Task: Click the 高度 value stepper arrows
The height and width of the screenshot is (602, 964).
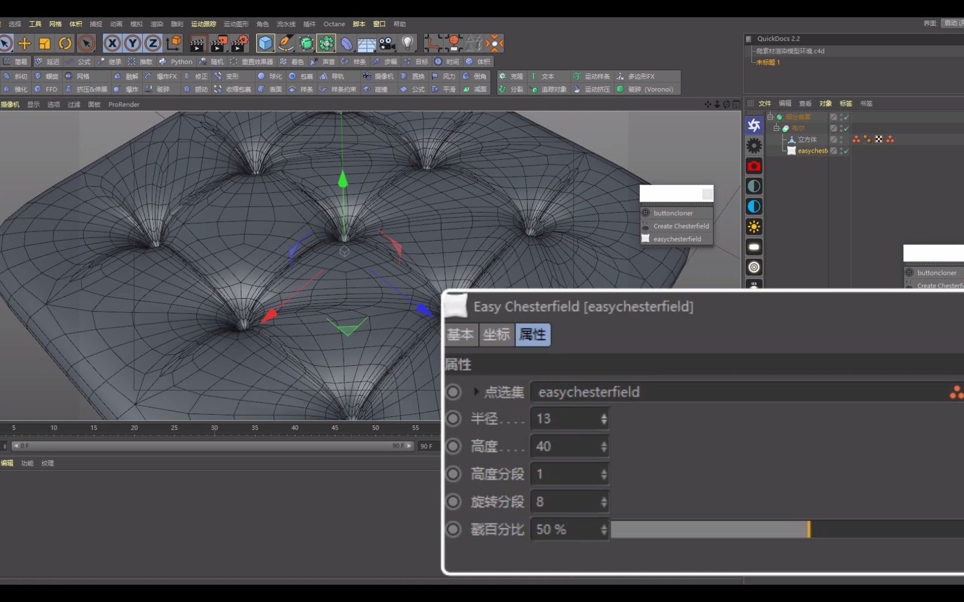Action: 604,446
